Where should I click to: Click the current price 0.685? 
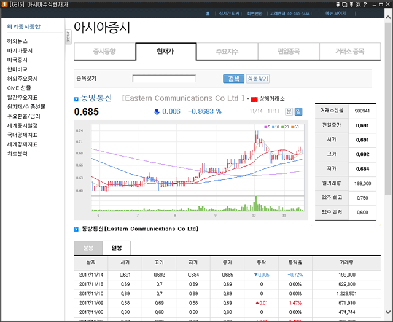tap(87, 112)
